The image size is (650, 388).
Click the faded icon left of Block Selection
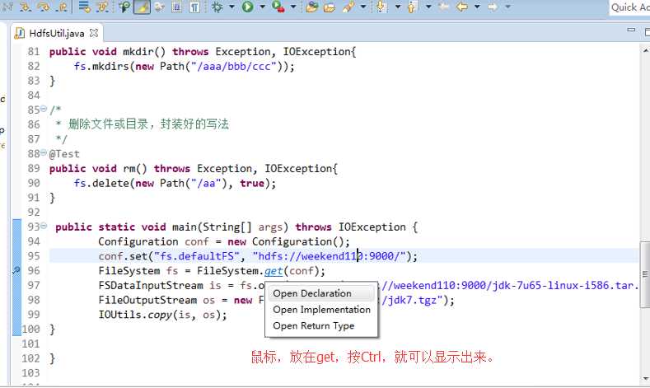tap(159, 7)
